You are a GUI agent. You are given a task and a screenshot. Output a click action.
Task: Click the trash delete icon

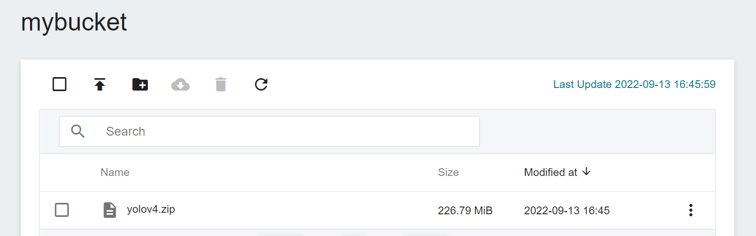pyautogui.click(x=221, y=84)
